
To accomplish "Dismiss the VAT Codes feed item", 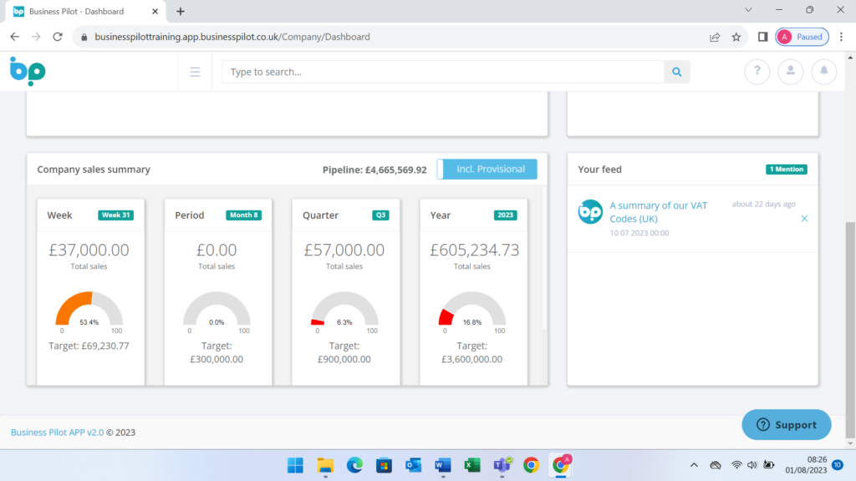I will click(804, 219).
